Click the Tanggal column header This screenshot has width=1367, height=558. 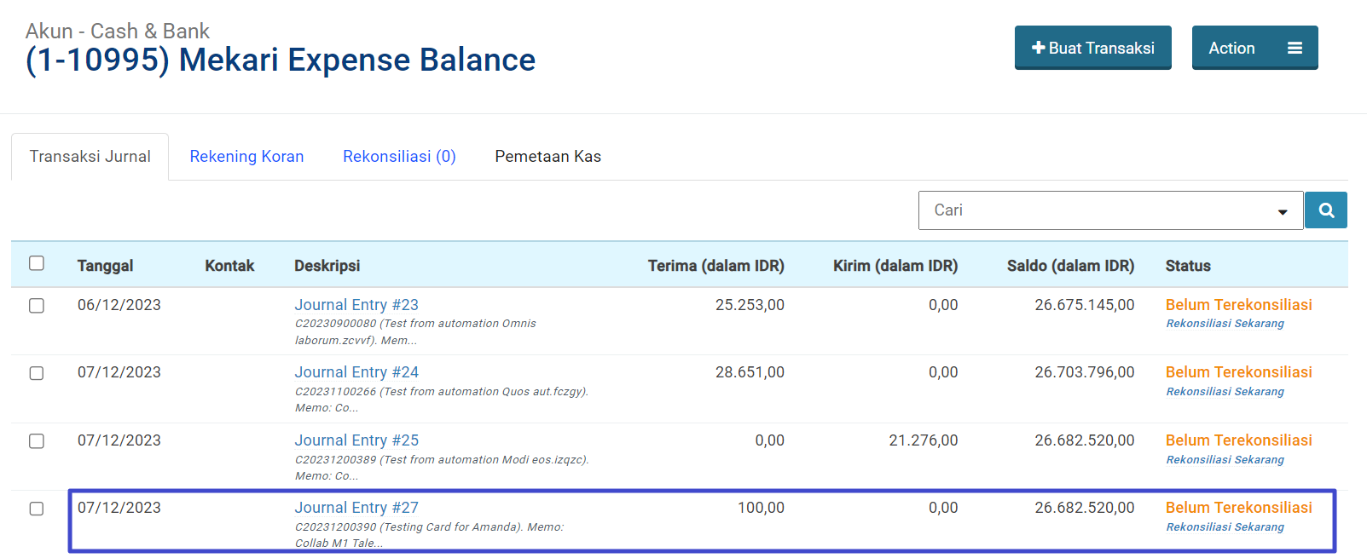tap(105, 266)
